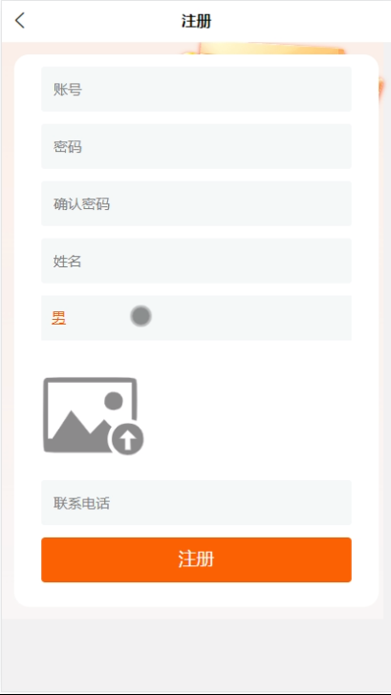Click the mountain shape in upload icon

[80, 430]
